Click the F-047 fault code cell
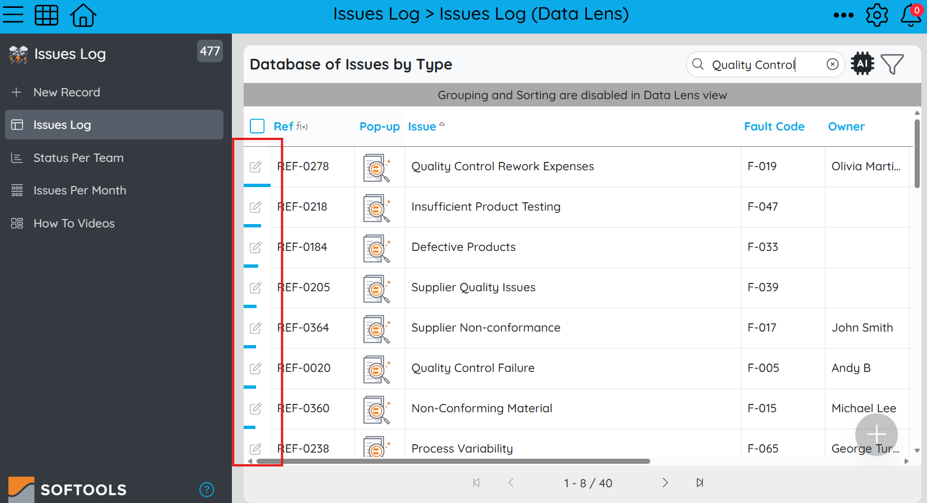The height and width of the screenshot is (503, 927). [782, 207]
